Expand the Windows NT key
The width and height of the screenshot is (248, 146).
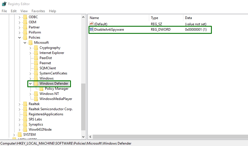(30, 94)
